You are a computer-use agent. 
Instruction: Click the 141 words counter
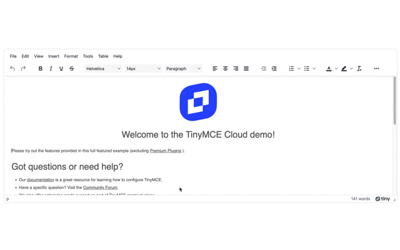(x=361, y=199)
